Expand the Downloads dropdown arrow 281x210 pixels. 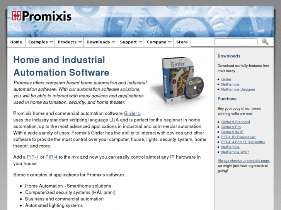pyautogui.click(x=113, y=42)
